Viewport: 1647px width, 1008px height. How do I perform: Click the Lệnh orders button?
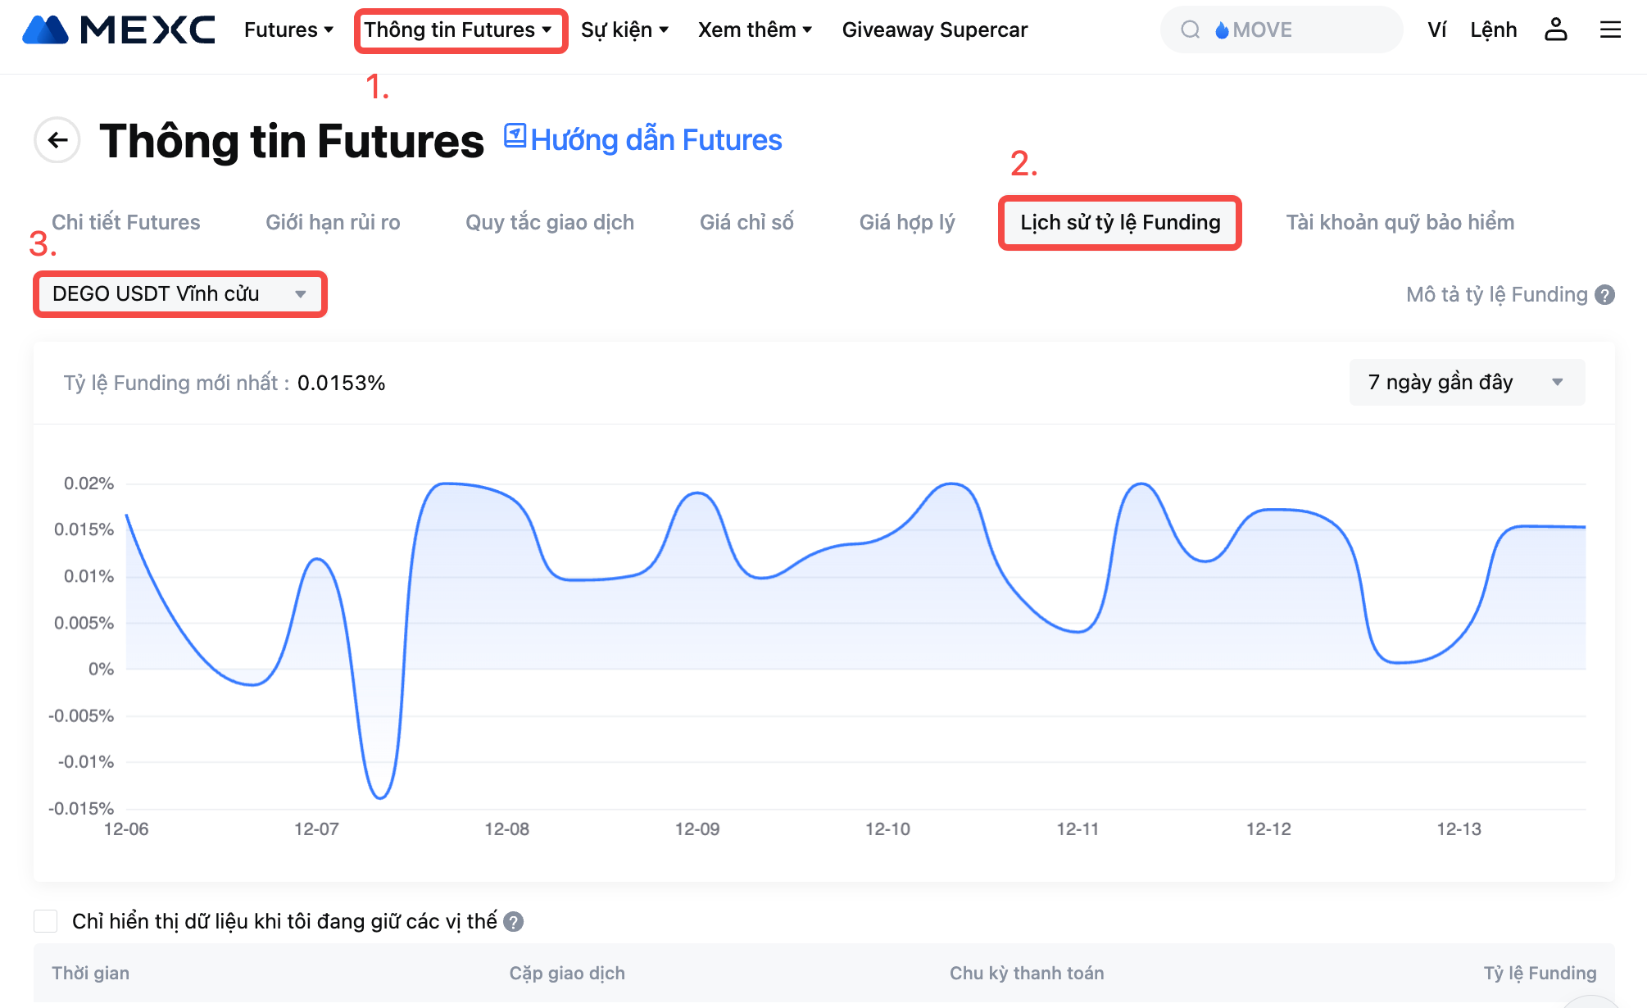click(x=1493, y=30)
